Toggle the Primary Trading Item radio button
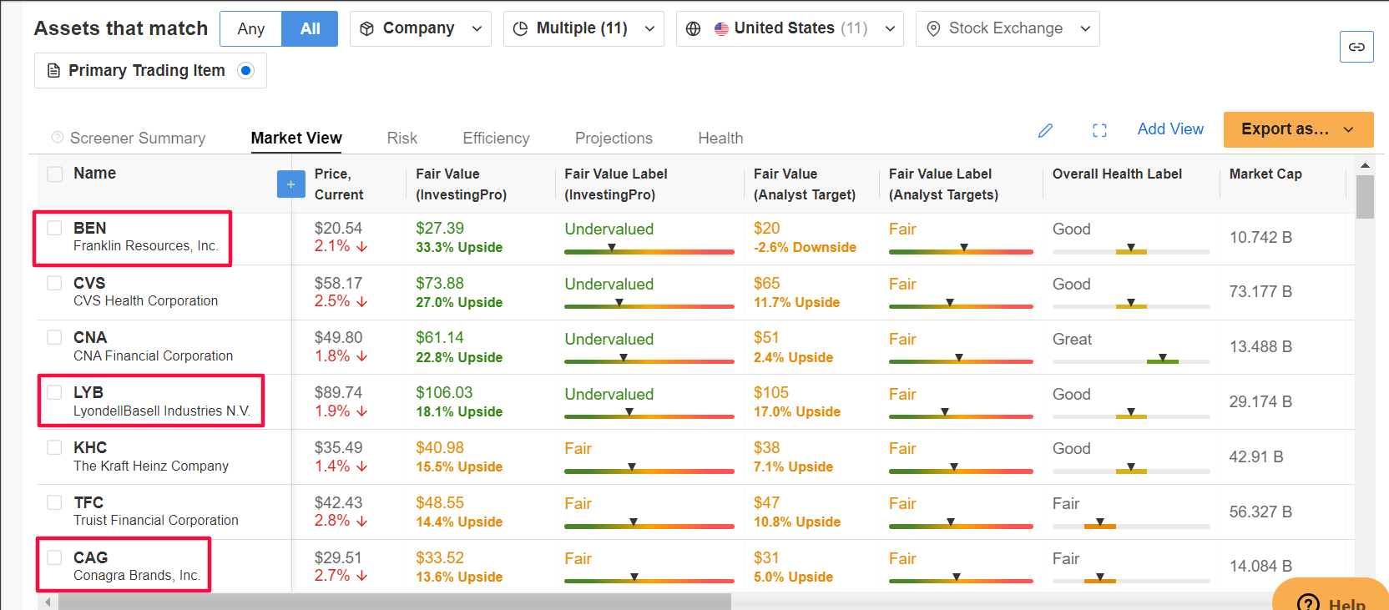 point(245,70)
